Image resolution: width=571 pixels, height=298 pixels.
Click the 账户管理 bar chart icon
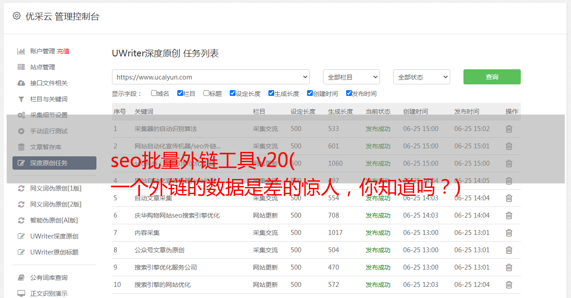click(x=21, y=51)
